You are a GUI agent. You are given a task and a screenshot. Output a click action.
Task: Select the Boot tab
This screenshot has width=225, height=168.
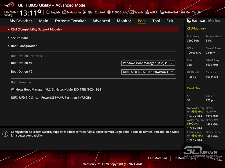pyautogui.click(x=142, y=21)
